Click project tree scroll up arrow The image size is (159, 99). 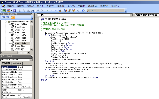pyautogui.click(x=31, y=22)
